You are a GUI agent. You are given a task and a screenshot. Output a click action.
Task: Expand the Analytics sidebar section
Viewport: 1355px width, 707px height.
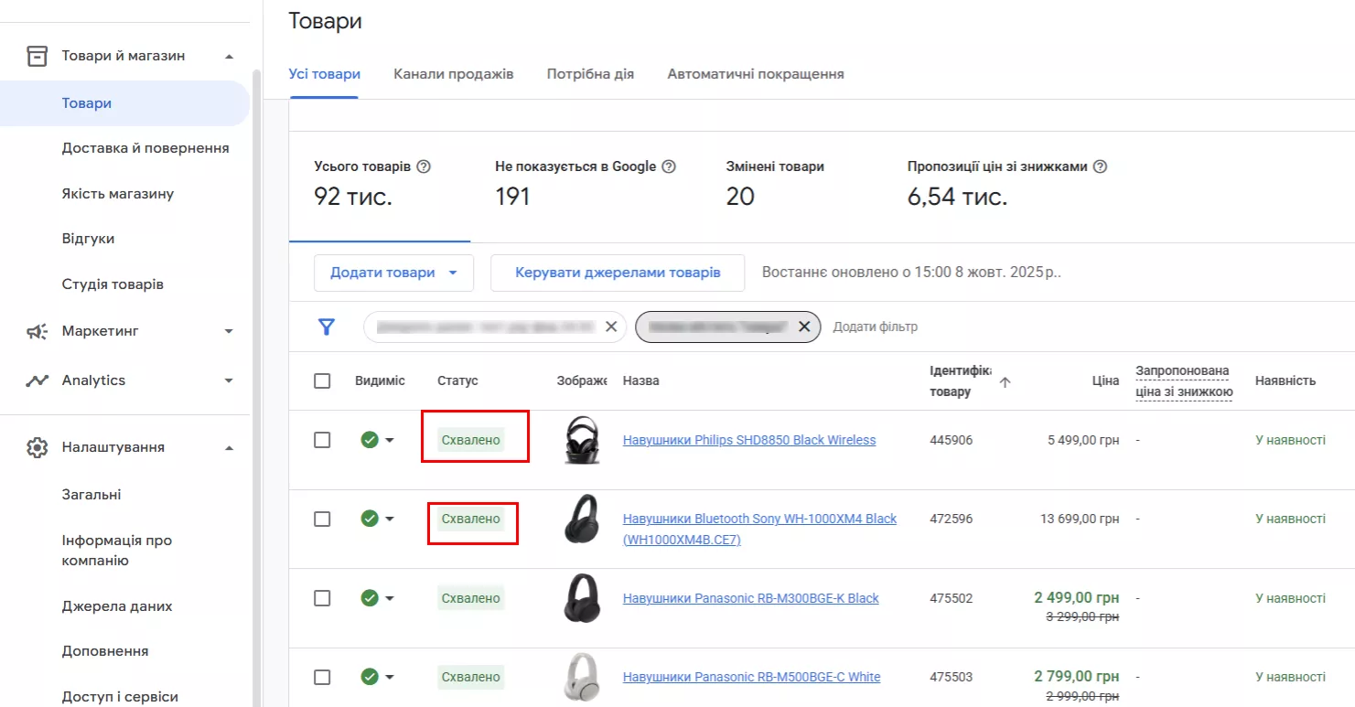[229, 380]
